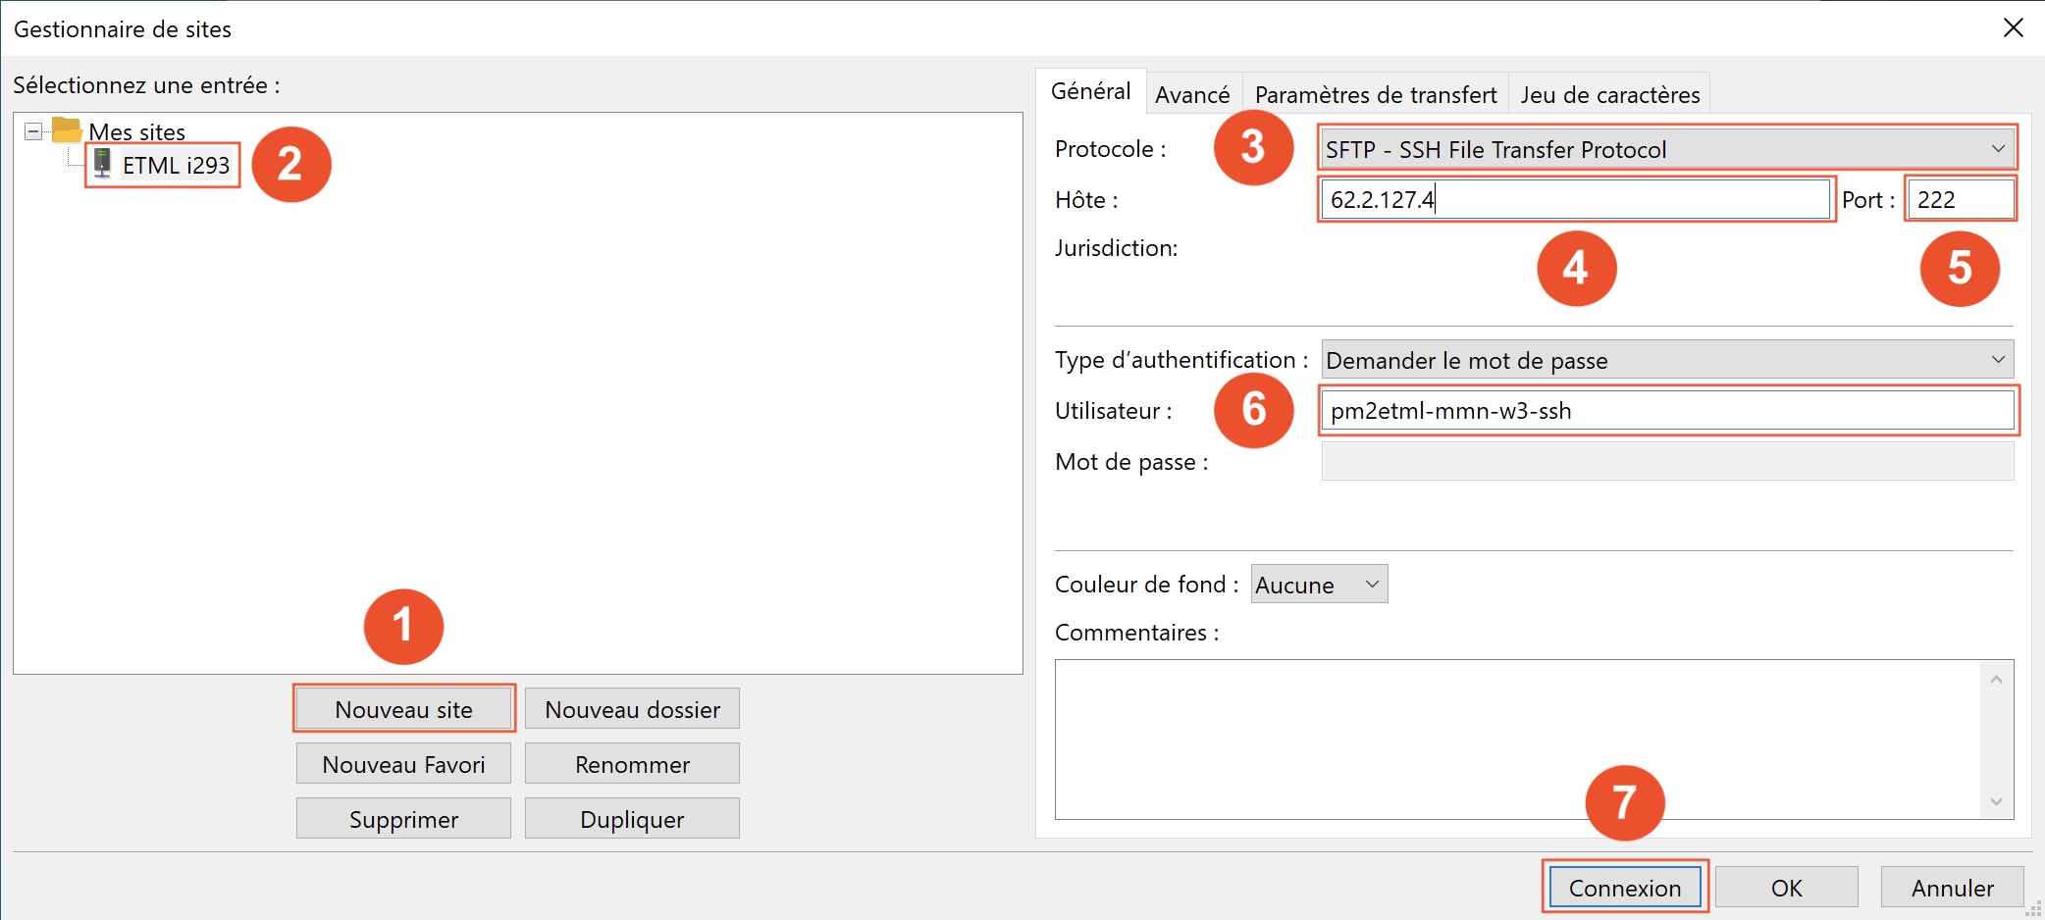This screenshot has height=920, width=2045.
Task: Click the Nouveau dossier button
Action: click(632, 709)
